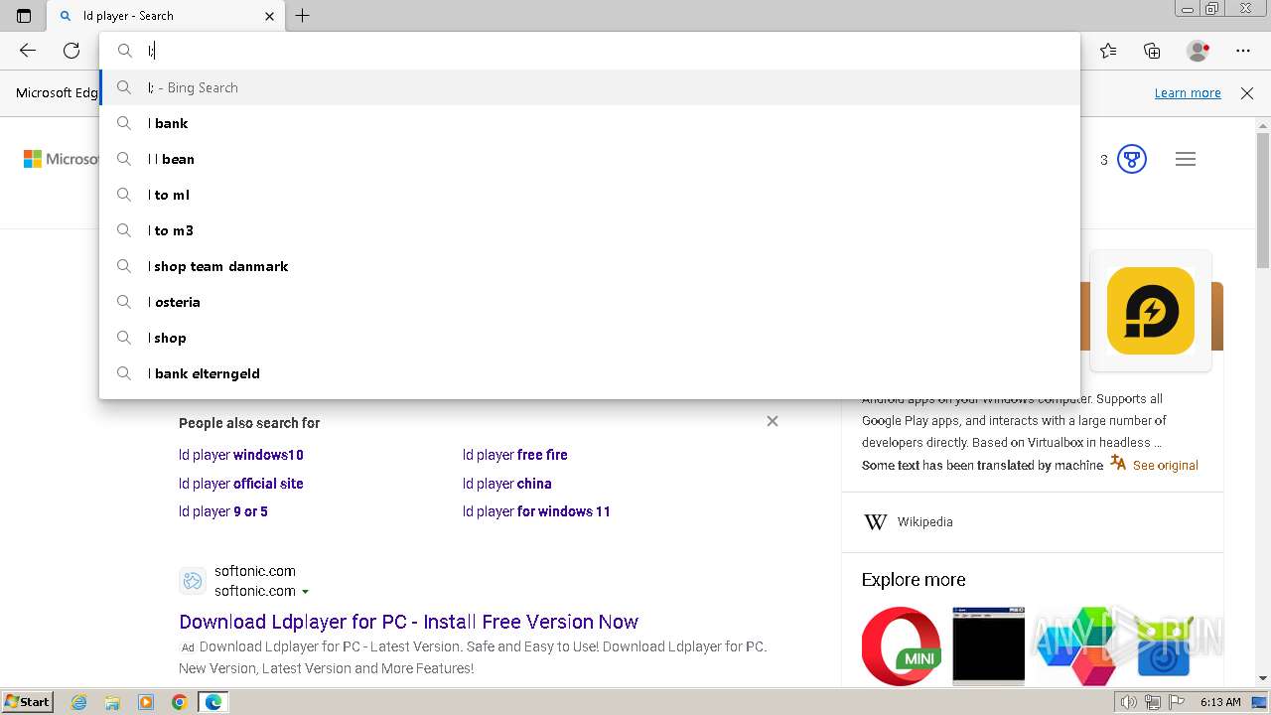Screen dimensions: 1271x715
Task: Click the Wikipedia W icon
Action: click(x=875, y=521)
